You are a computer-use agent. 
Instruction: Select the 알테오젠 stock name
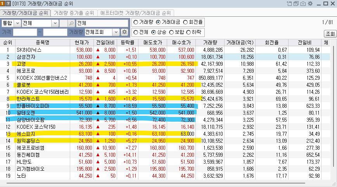click(26, 113)
